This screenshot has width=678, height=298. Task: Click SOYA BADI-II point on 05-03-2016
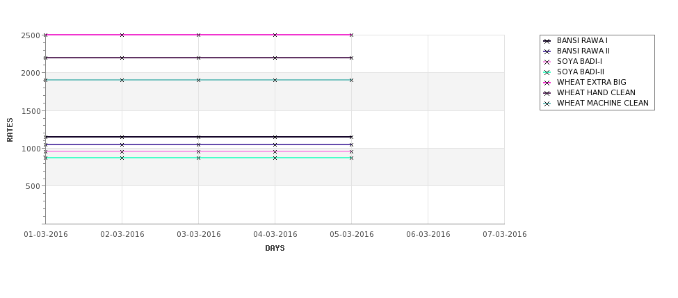[x=352, y=158]
